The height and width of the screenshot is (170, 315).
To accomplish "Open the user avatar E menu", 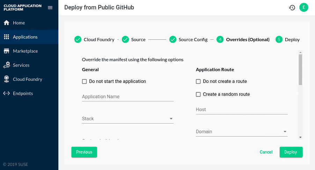I will (x=304, y=7).
